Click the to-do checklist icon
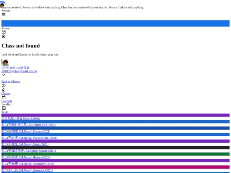 coord(3,108)
